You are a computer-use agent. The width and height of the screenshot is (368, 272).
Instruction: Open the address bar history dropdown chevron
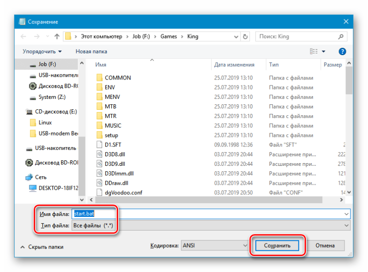point(236,37)
